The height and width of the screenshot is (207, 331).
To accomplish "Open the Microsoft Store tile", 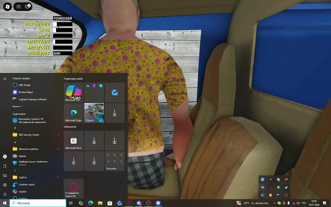I will click(x=74, y=141).
